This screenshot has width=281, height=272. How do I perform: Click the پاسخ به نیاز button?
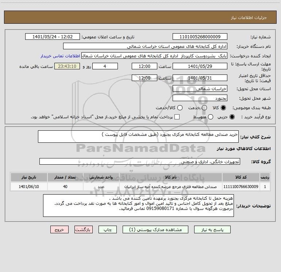[212, 230]
